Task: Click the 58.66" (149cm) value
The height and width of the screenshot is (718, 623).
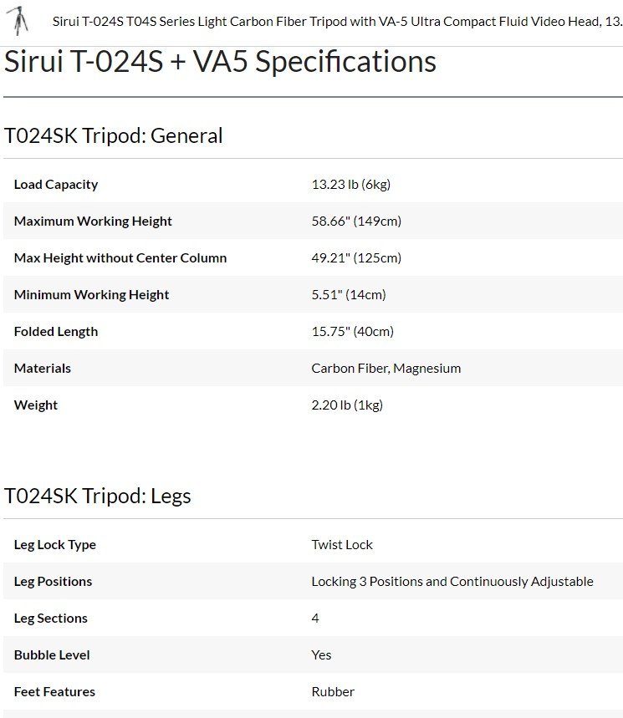Action: click(356, 221)
